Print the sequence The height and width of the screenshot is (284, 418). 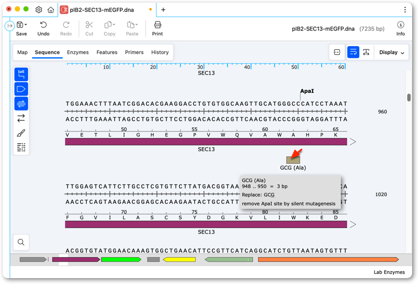157,29
